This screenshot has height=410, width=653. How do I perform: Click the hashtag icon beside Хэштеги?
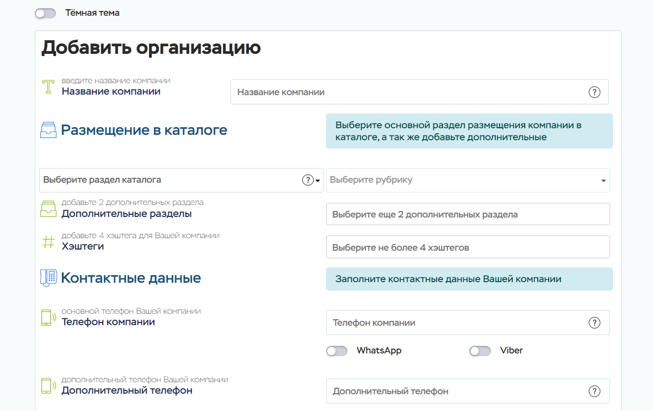coord(49,242)
